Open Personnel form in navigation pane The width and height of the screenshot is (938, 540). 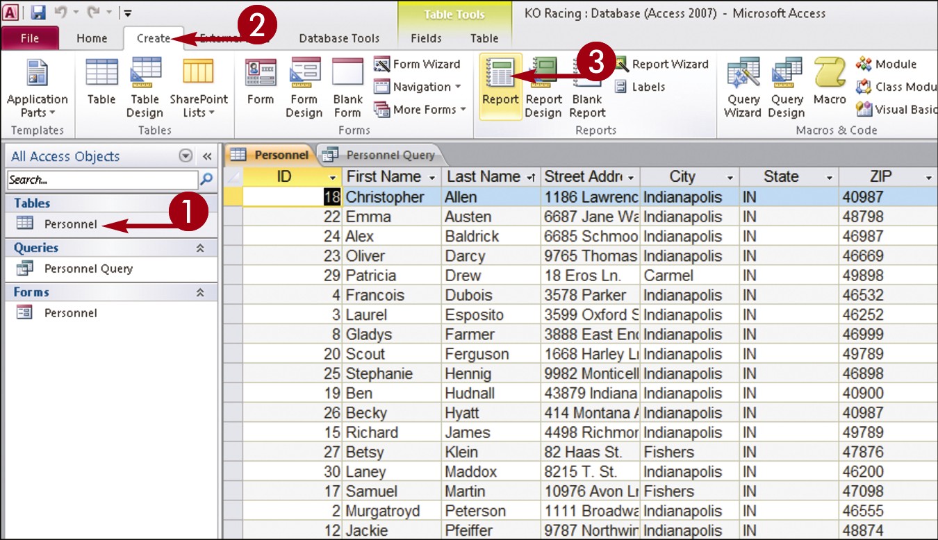pyautogui.click(x=71, y=313)
